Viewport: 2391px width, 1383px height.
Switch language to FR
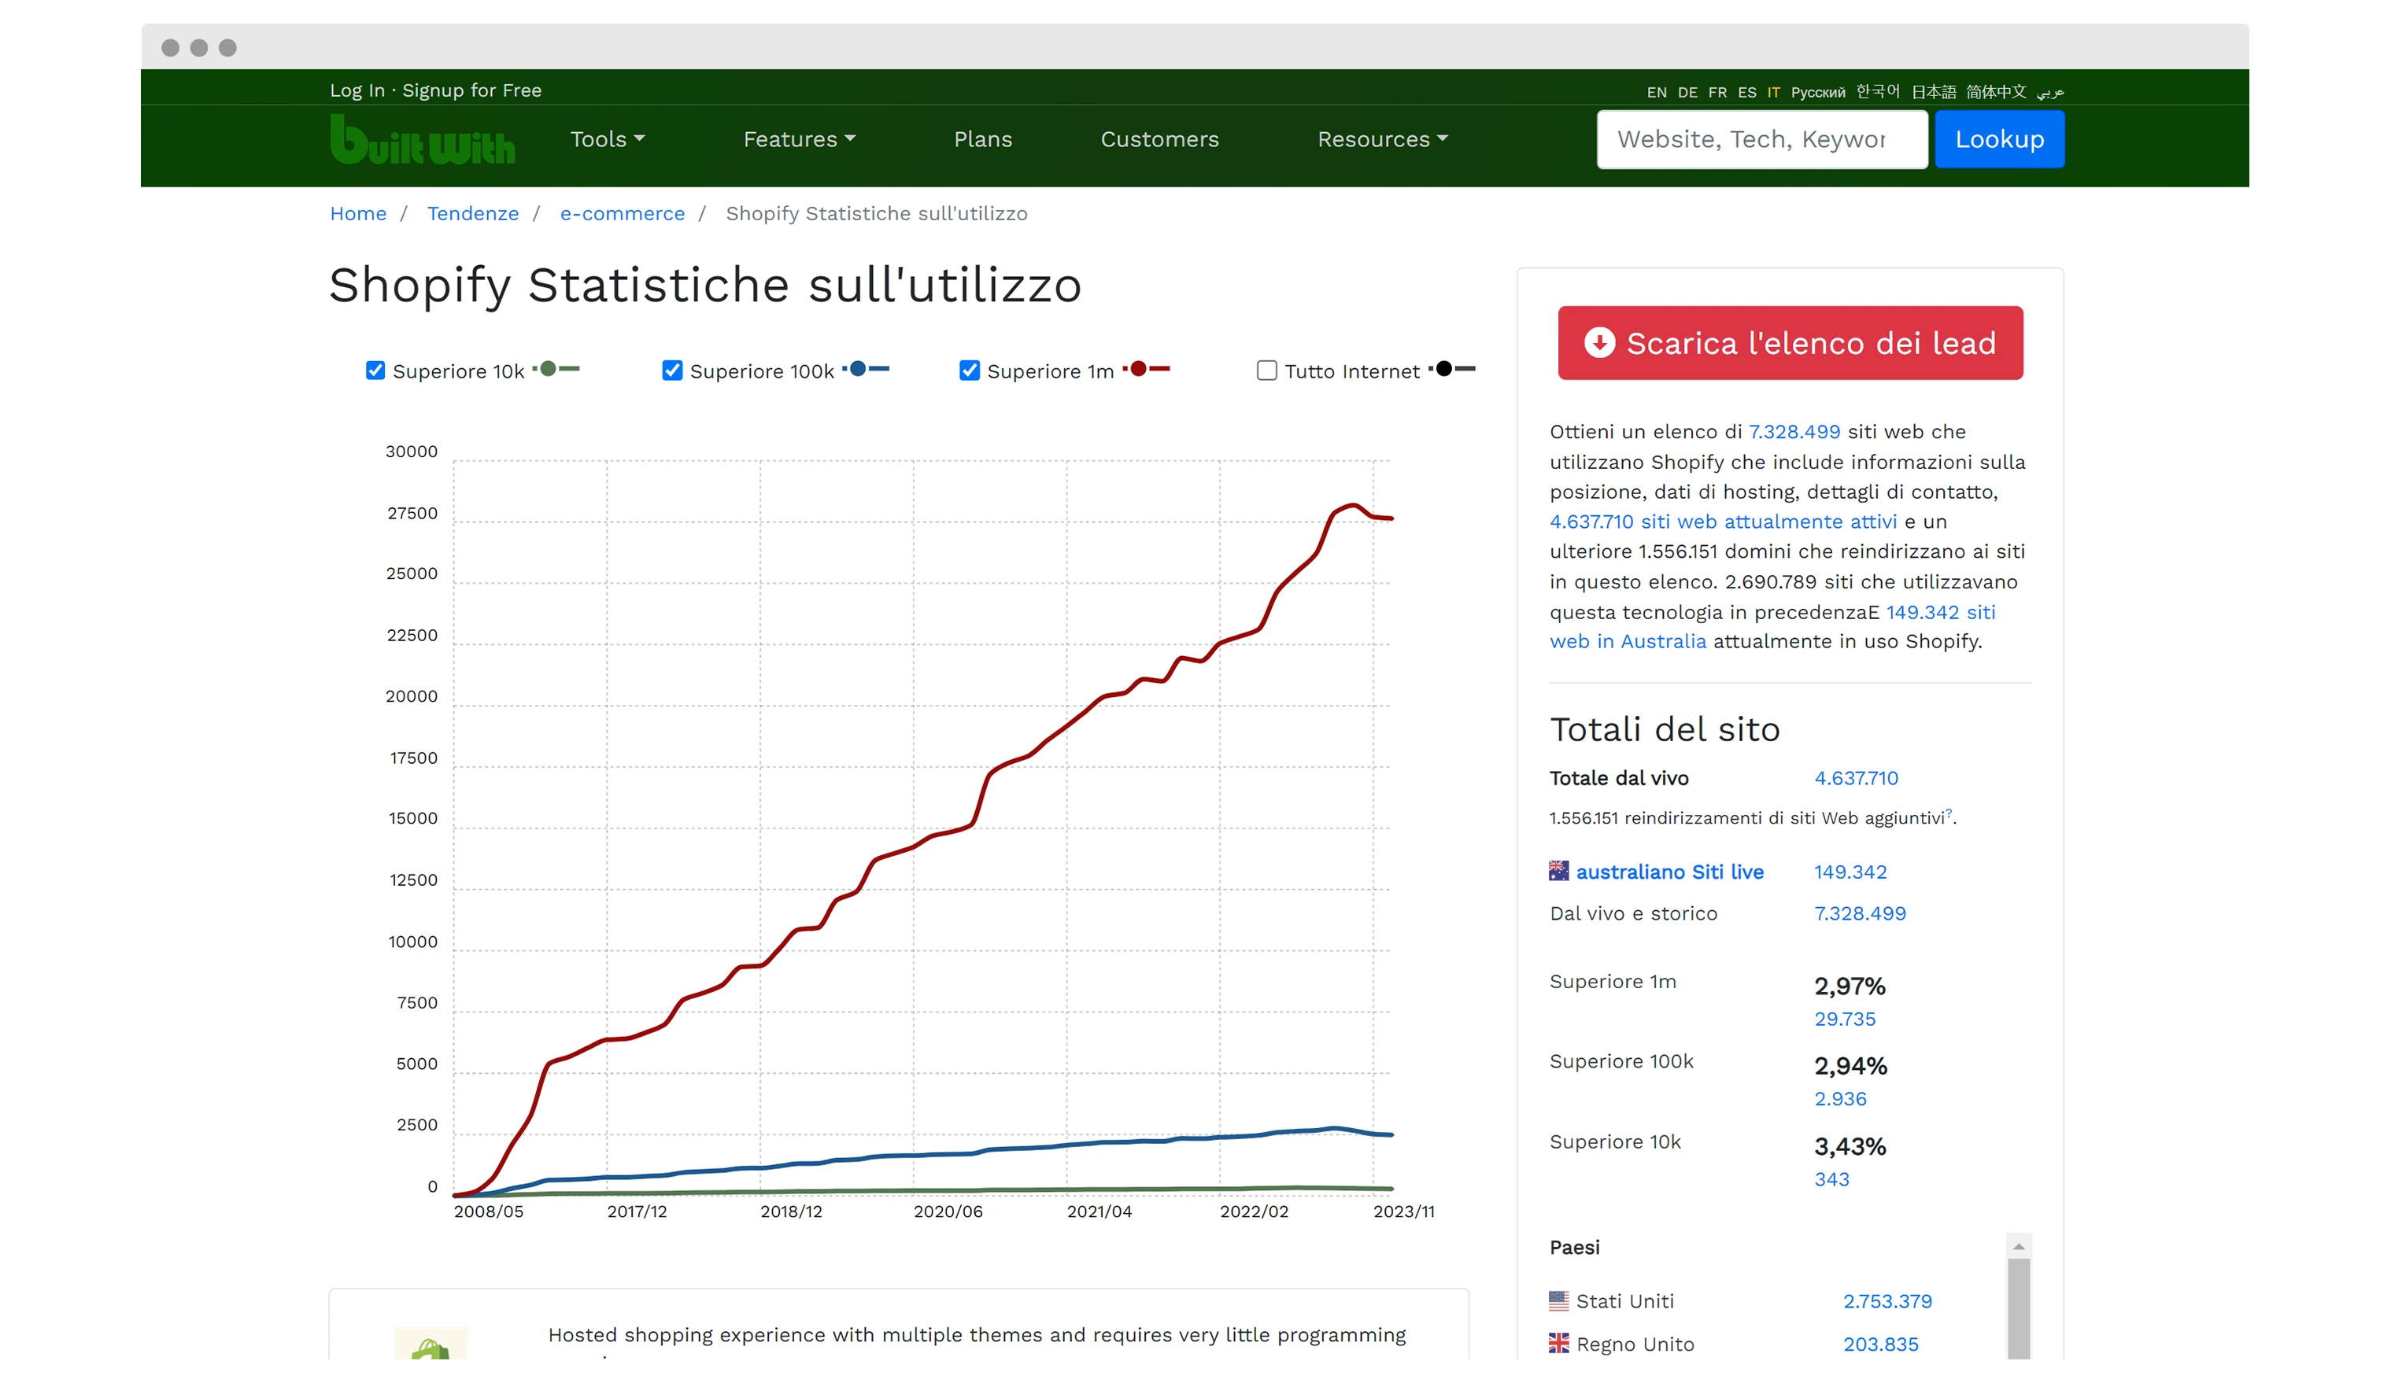click(x=1717, y=92)
